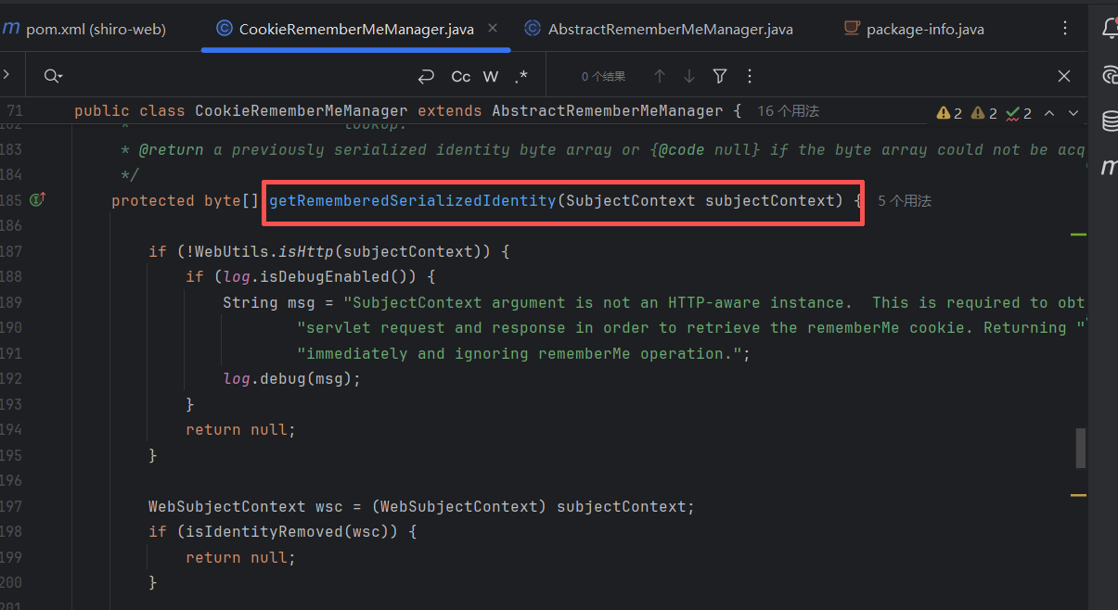Open the Maven tool window
The image size is (1118, 610).
coord(1109,167)
